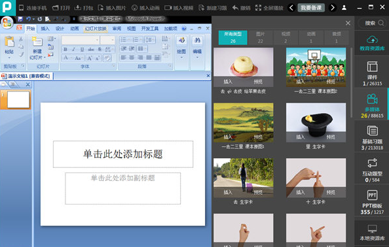Toggle text shadow (S) formatting
Viewport: 389px width, 247px height.
tap(100, 49)
